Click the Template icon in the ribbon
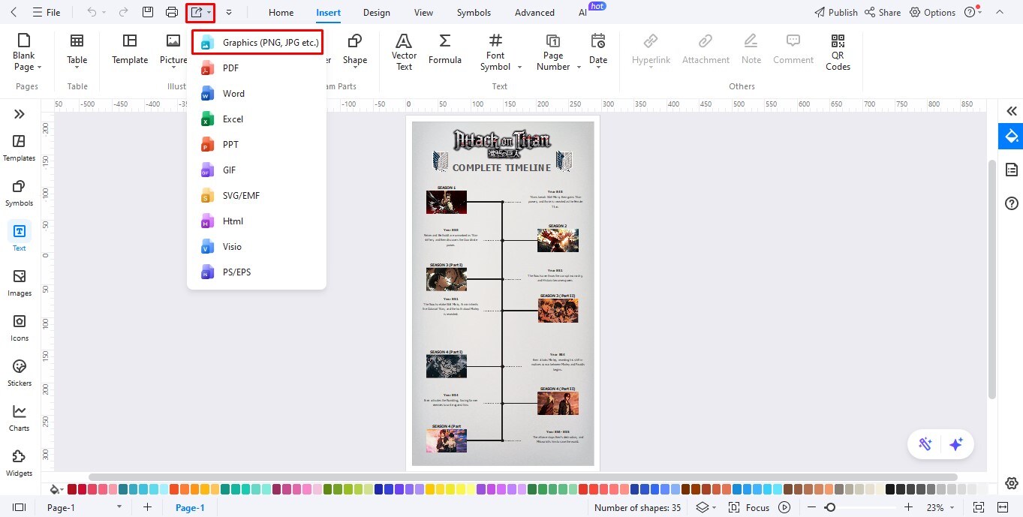The image size is (1023, 517). pos(130,49)
